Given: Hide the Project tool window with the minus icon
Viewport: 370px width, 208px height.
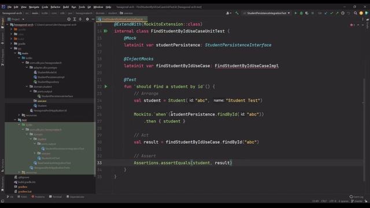Looking at the screenshot, I should pos(93,19).
